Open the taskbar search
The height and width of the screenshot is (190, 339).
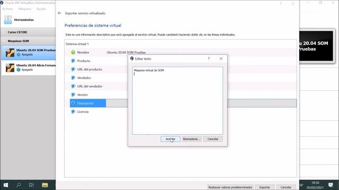[19, 185]
